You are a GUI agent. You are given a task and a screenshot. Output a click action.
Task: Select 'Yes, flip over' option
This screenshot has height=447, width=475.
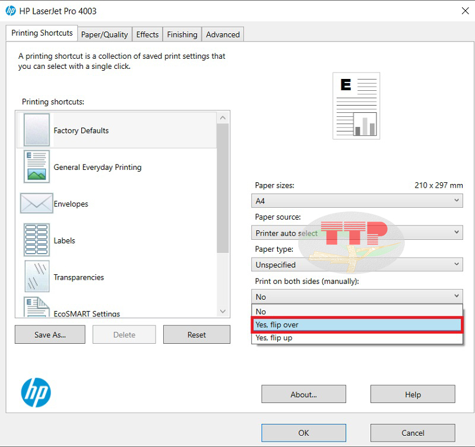coord(357,325)
